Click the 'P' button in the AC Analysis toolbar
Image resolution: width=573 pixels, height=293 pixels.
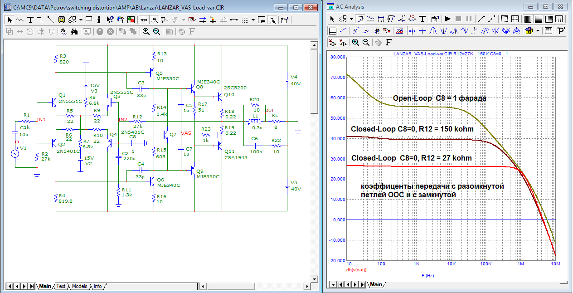[561, 31]
